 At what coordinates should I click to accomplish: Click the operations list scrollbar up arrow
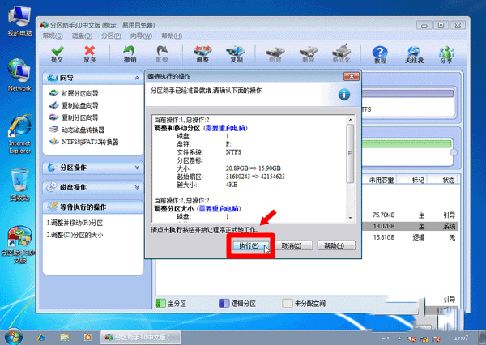point(350,120)
